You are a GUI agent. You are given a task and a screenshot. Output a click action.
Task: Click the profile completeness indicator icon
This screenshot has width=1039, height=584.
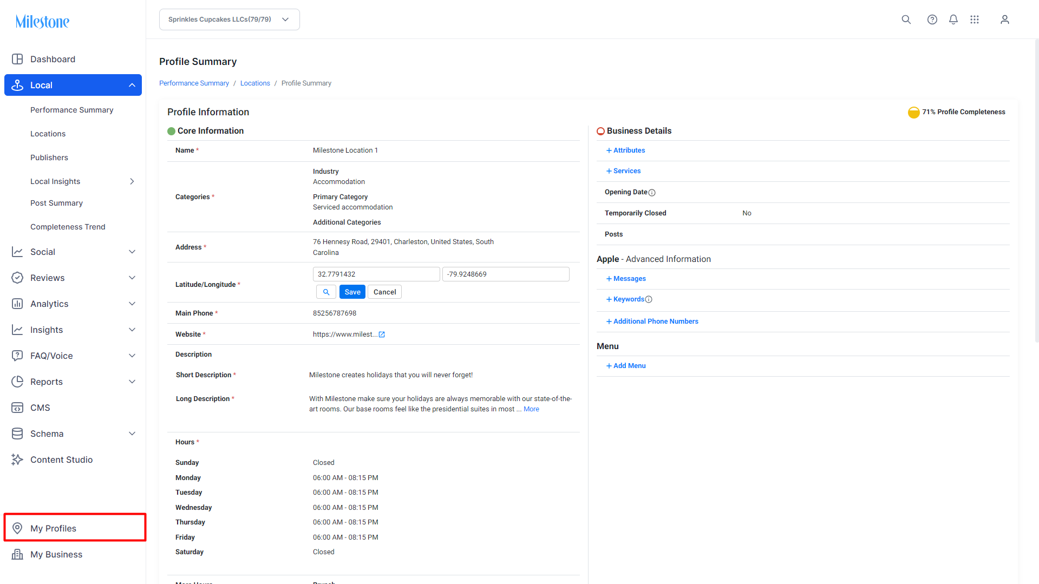(913, 112)
